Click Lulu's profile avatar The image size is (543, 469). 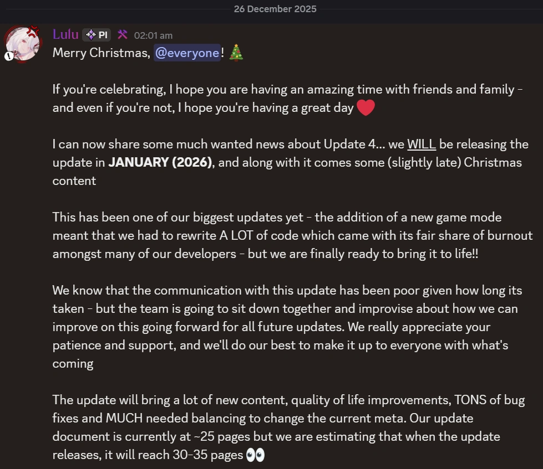click(23, 43)
